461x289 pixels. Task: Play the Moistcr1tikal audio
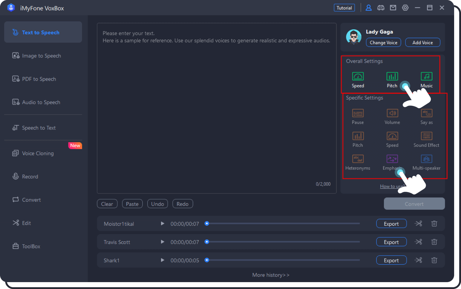point(162,224)
